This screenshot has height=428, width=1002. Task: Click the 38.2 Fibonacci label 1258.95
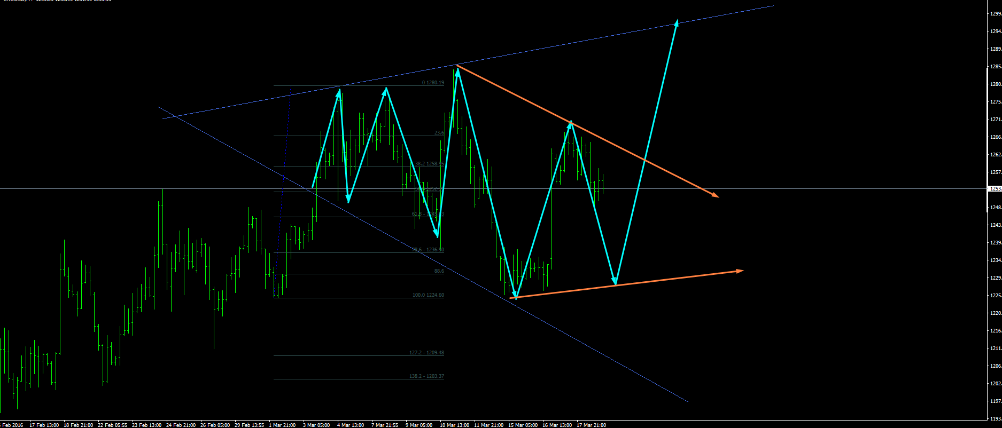(430, 164)
